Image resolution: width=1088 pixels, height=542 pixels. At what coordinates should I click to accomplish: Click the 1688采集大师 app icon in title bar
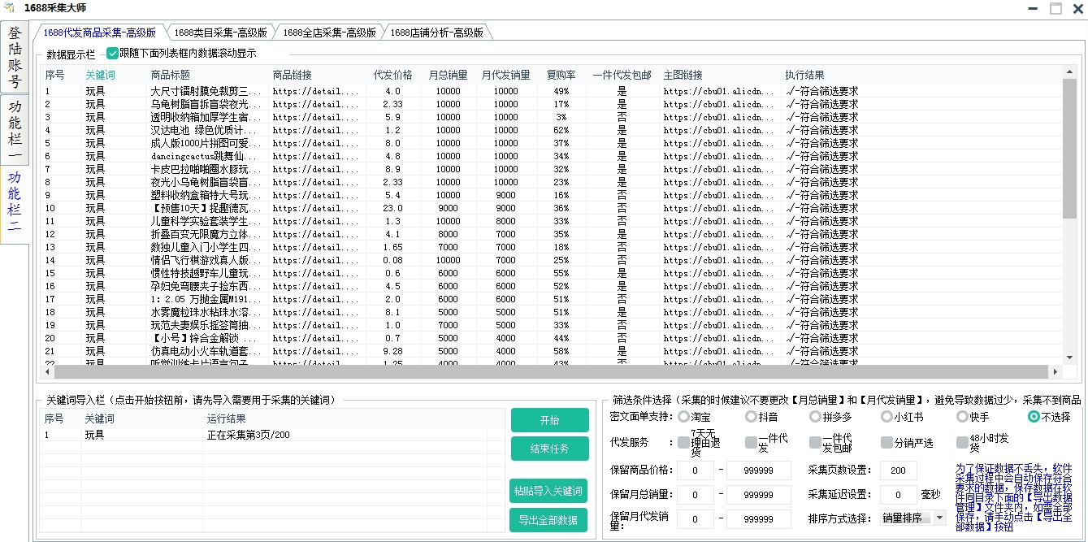(x=9, y=8)
